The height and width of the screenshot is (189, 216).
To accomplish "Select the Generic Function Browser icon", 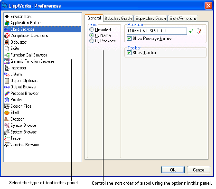I will coord(7,61).
